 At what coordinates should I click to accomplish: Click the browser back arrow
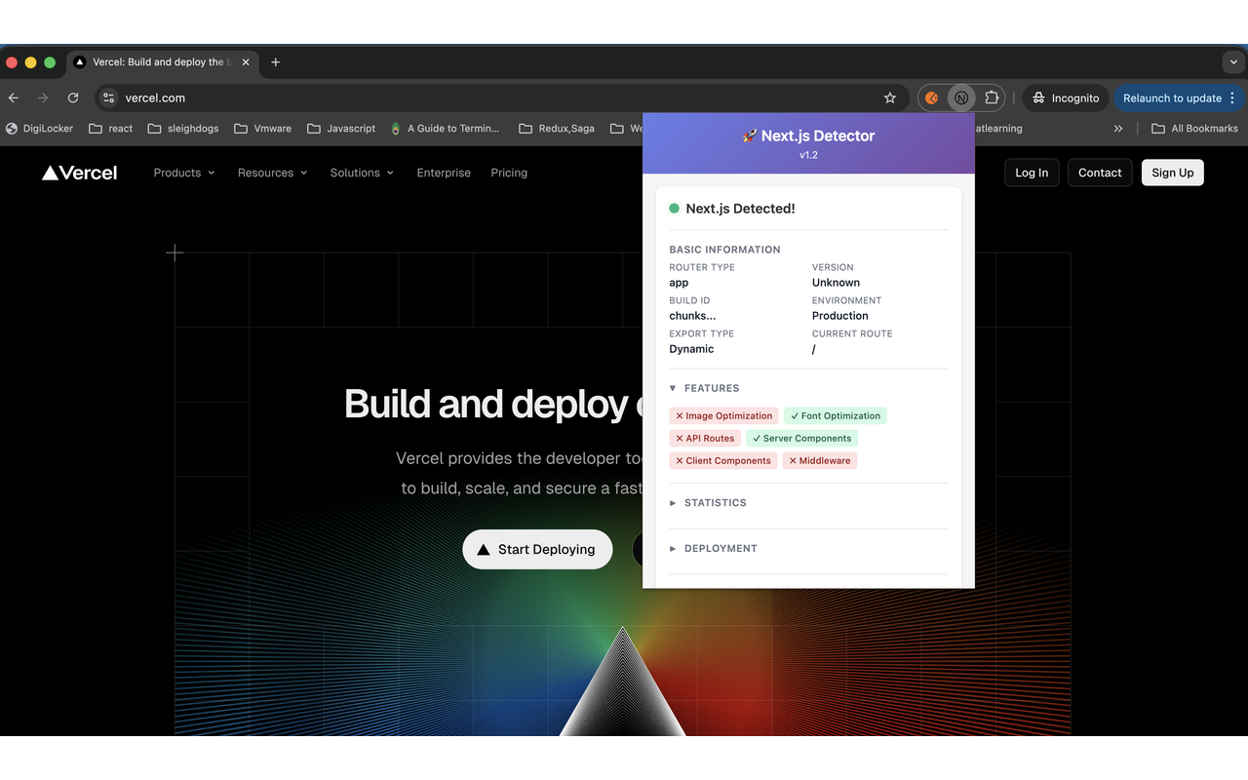pos(14,97)
